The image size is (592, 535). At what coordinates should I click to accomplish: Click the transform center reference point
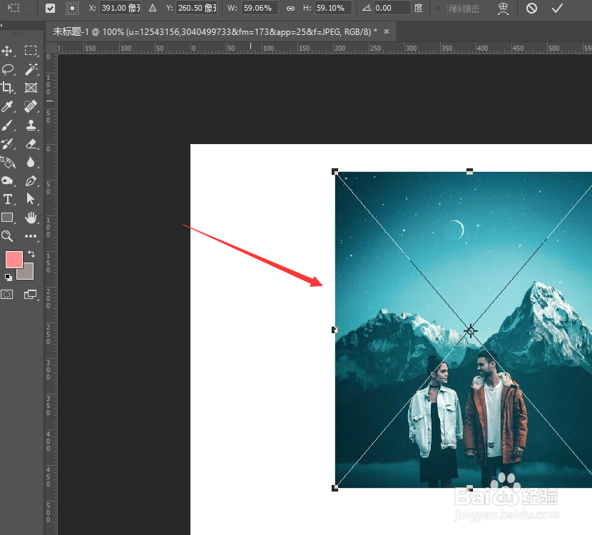[x=471, y=331]
